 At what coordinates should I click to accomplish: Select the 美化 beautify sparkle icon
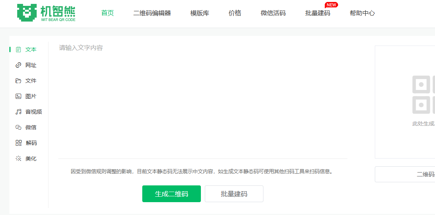click(x=18, y=159)
